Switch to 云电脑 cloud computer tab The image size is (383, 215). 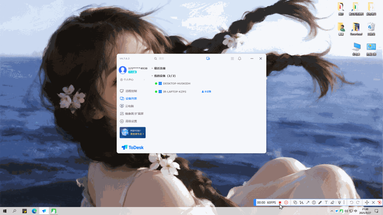pos(127,106)
